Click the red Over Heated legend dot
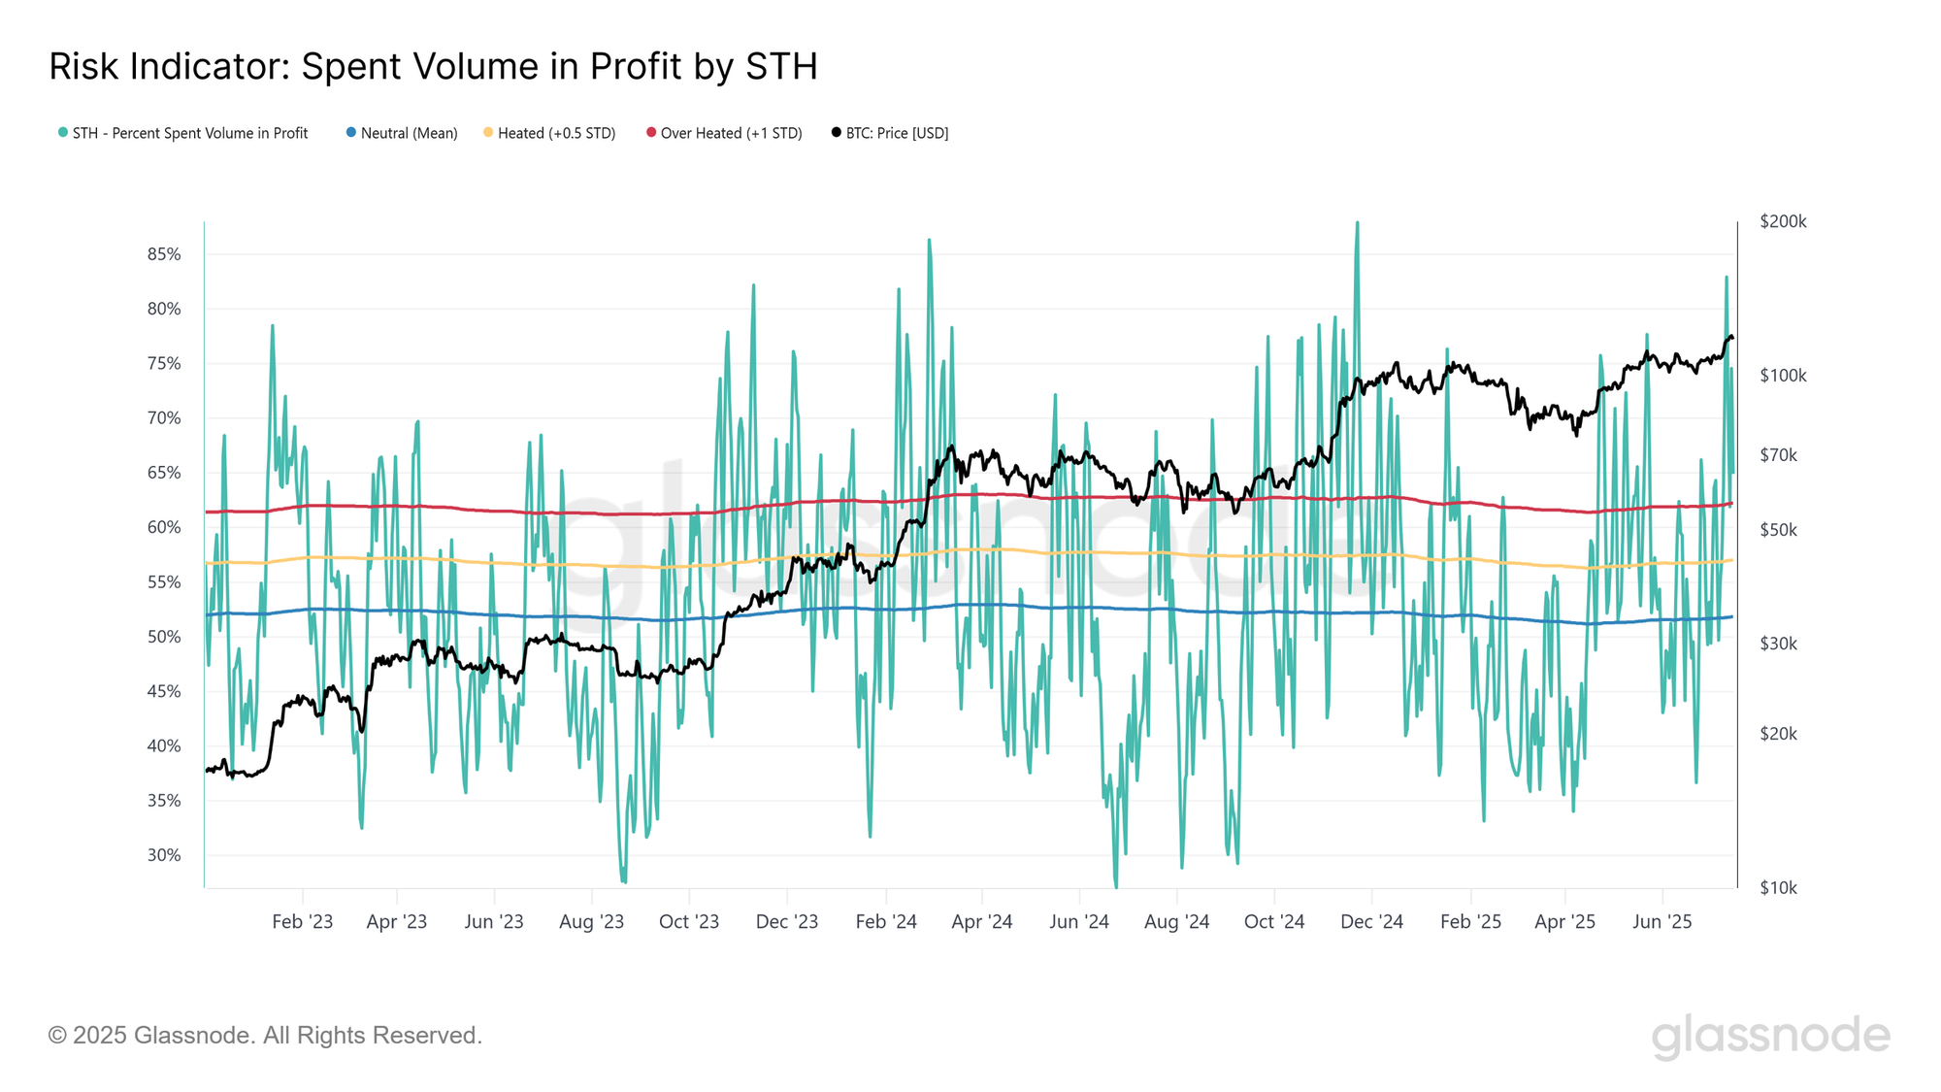Image resolution: width=1941 pixels, height=1092 pixels. coord(651,132)
